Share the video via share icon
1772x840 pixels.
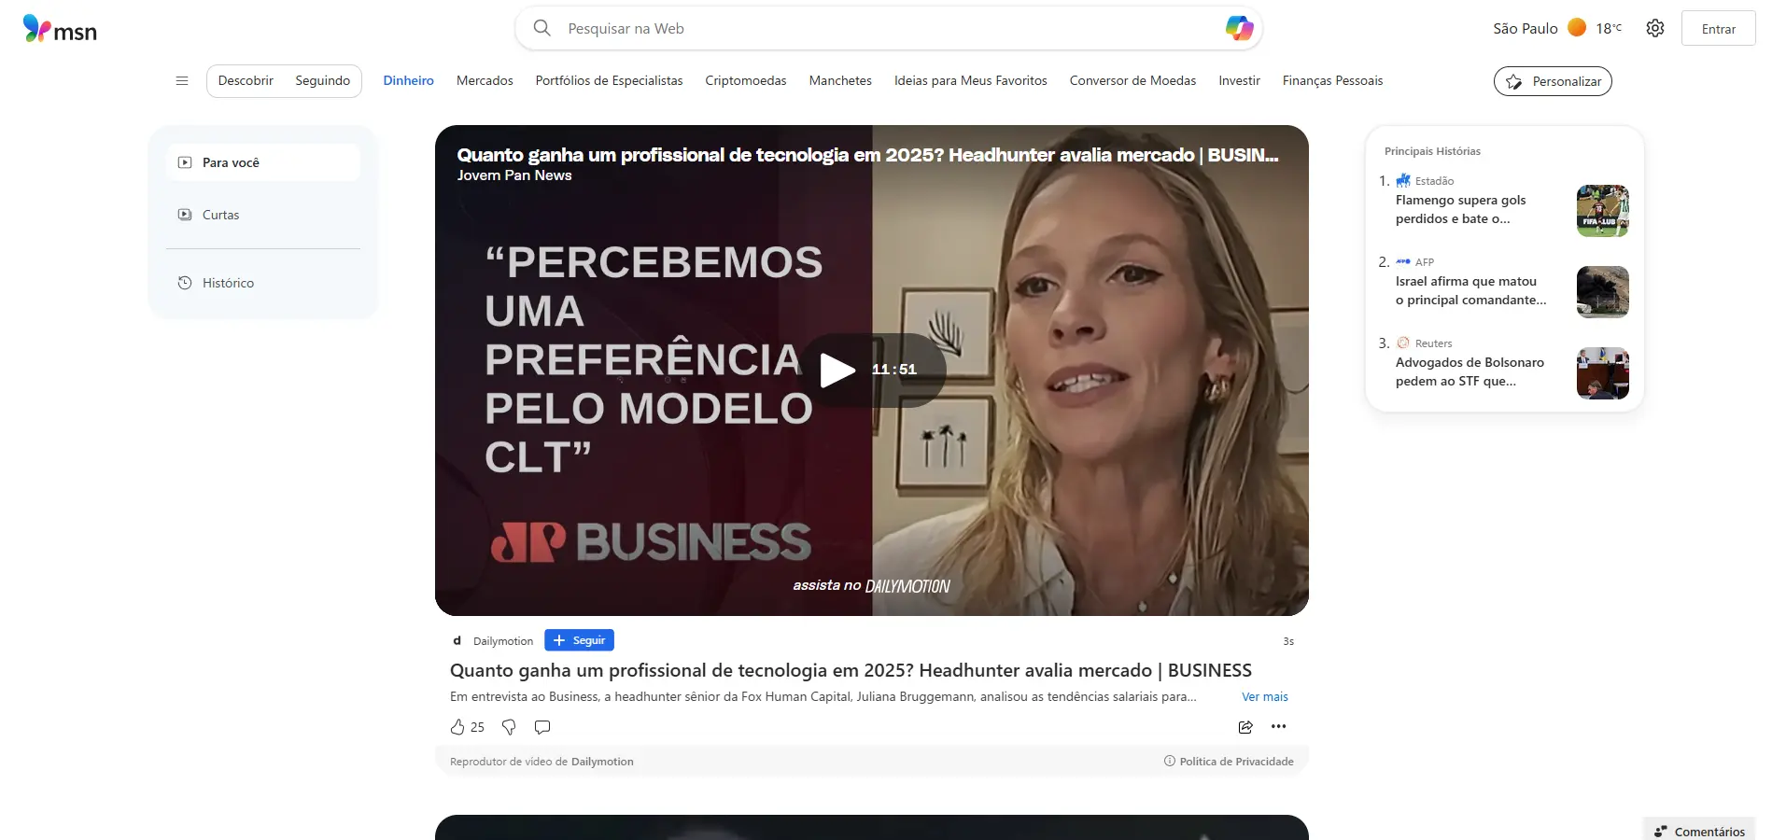[x=1245, y=727]
